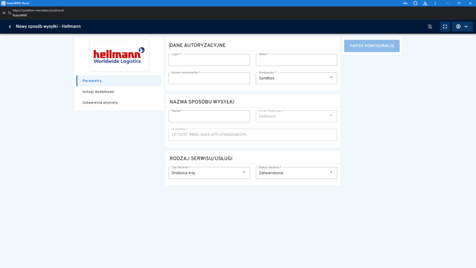Click the Hellmann Worldwide Logistics logo

point(119,55)
